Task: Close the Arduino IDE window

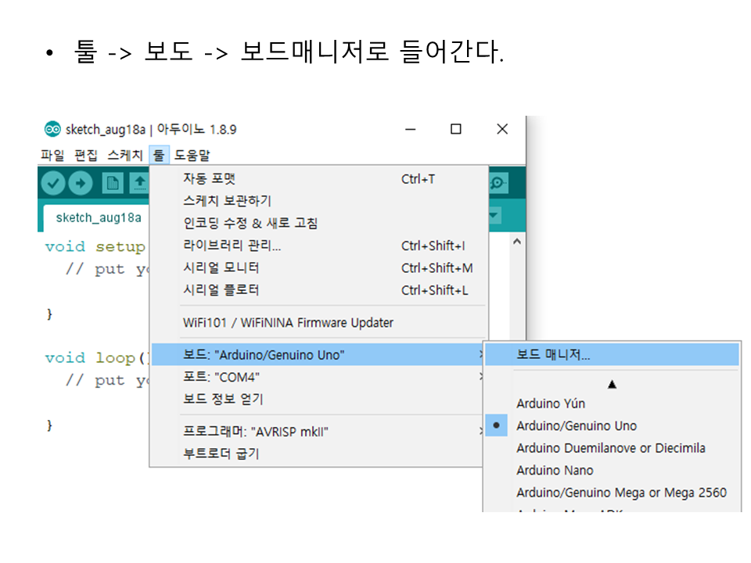Action: click(502, 129)
